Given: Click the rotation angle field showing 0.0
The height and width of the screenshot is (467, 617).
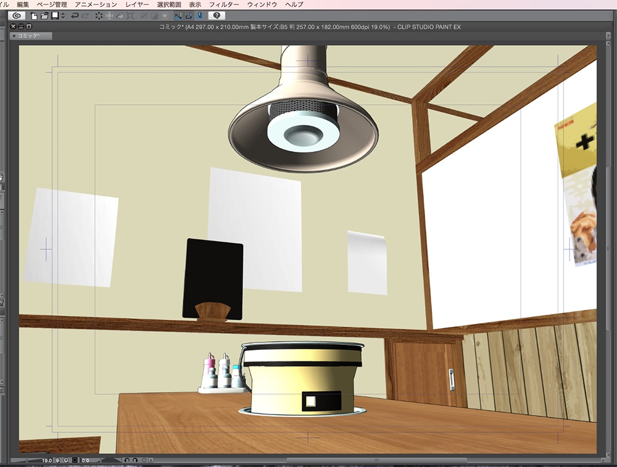Looking at the screenshot, I should tap(85, 460).
